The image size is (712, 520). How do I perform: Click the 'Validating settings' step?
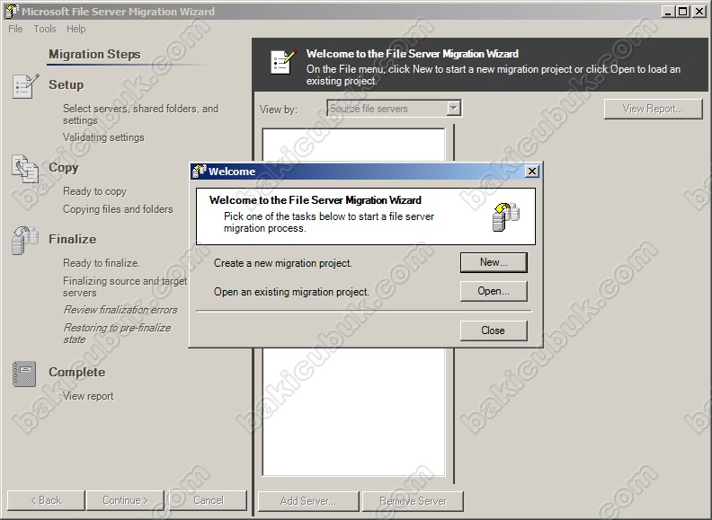[103, 137]
